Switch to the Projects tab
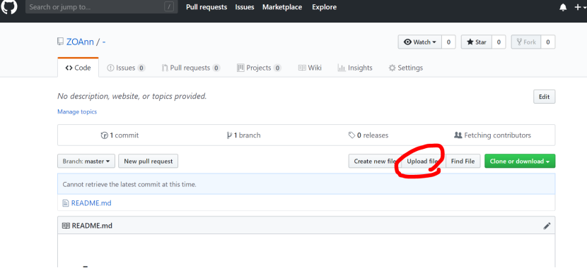Image resolution: width=587 pixels, height=268 pixels. tap(259, 68)
